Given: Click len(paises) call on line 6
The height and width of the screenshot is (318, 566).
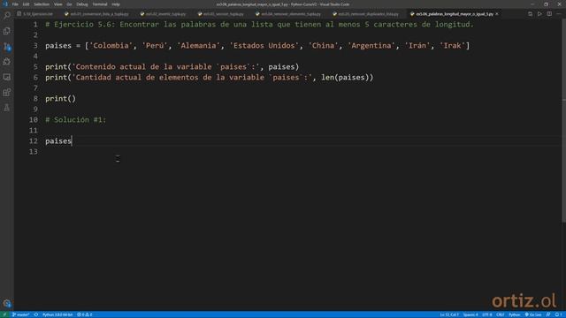Looking at the screenshot, I should click(x=345, y=78).
